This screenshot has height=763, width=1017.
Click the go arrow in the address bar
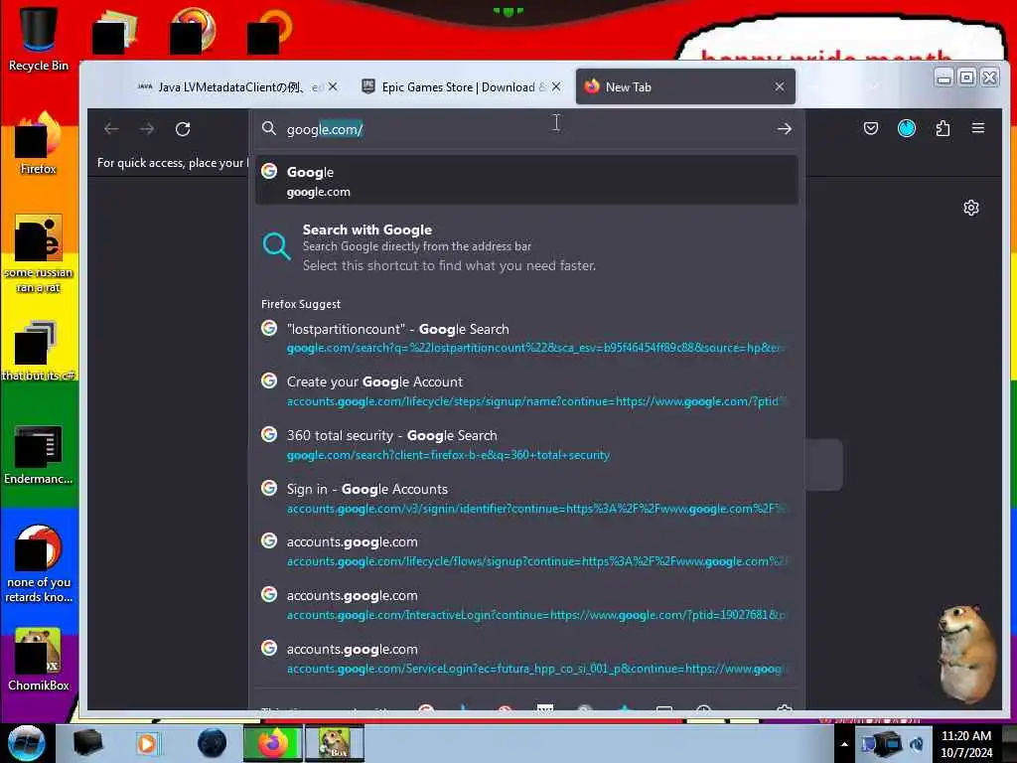coord(785,129)
